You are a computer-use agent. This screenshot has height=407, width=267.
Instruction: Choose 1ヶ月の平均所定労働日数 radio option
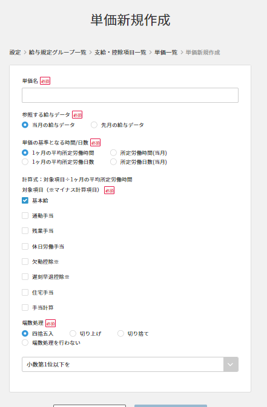[x=25, y=162]
